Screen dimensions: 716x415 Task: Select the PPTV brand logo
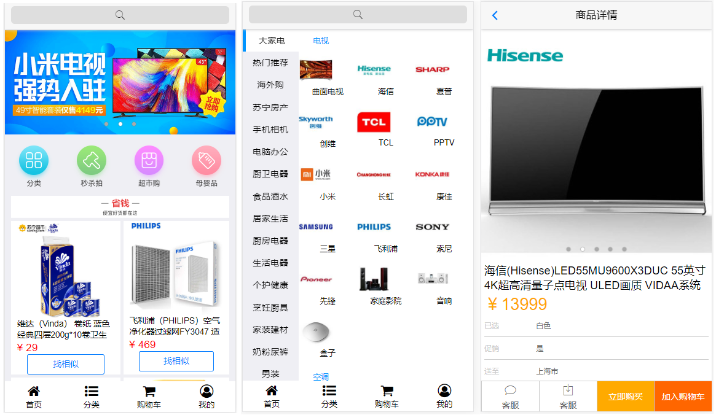pyautogui.click(x=432, y=122)
